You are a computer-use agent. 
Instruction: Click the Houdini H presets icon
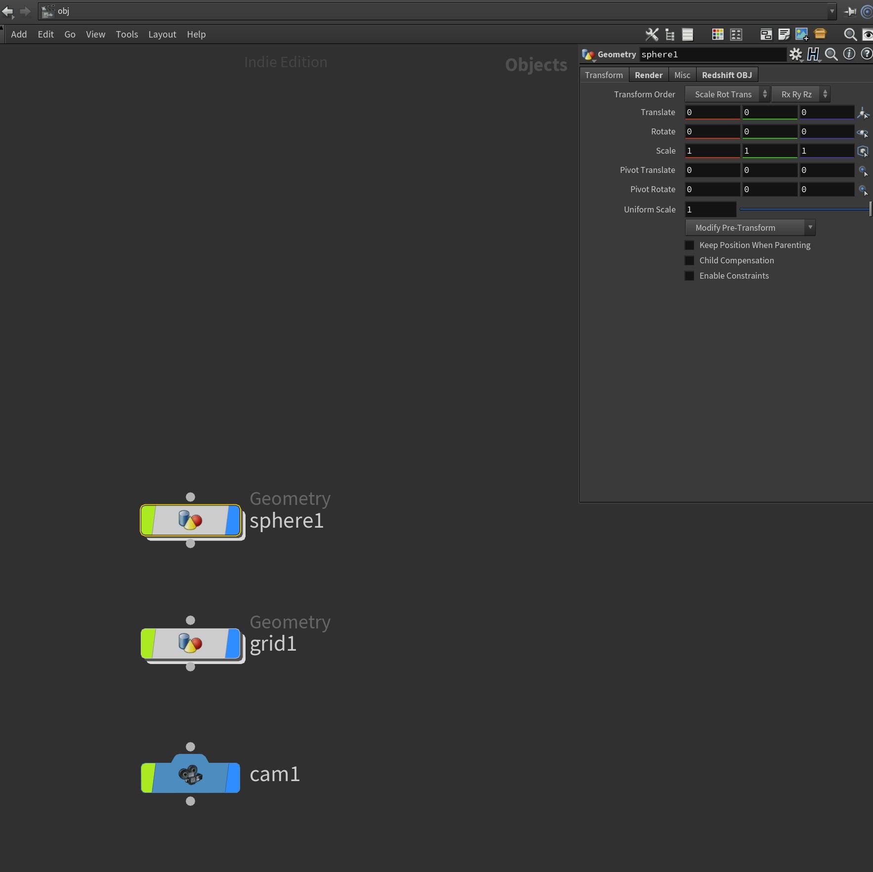point(813,54)
